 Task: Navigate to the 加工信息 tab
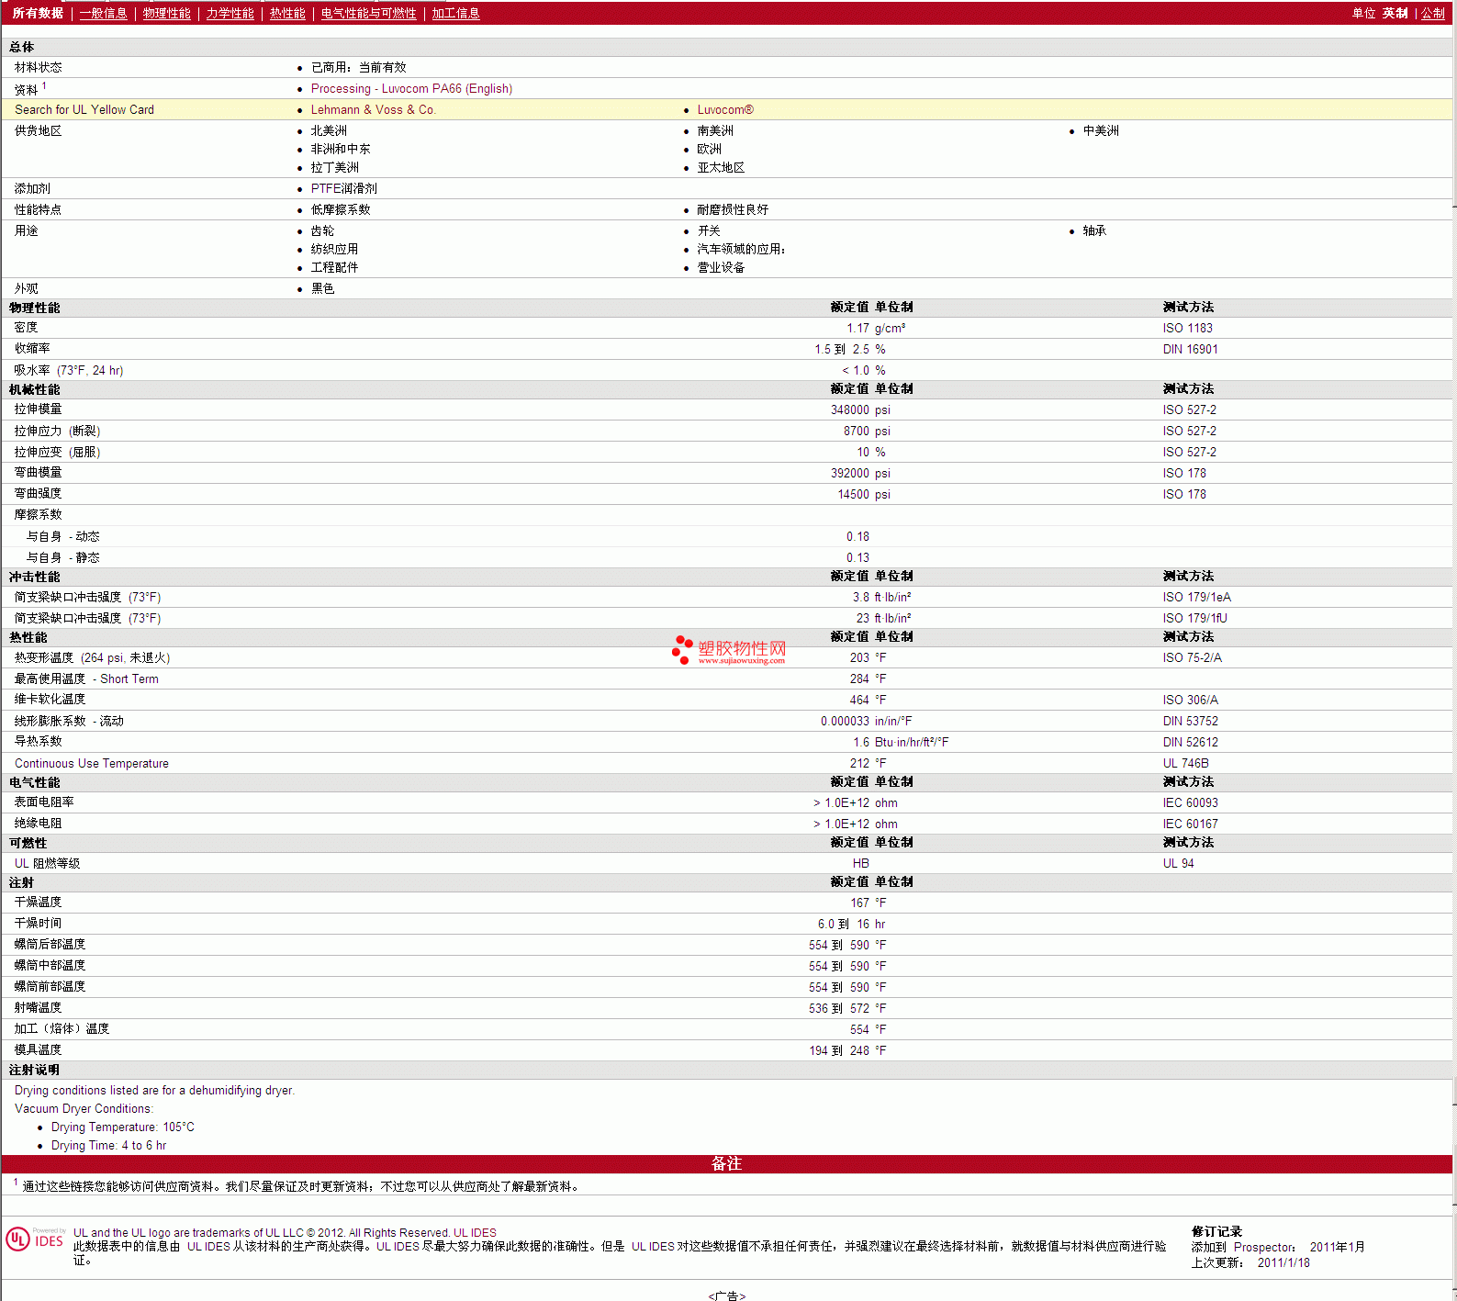click(x=455, y=13)
